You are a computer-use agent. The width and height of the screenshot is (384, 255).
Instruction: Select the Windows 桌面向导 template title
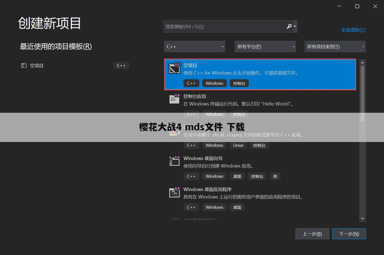(x=203, y=158)
